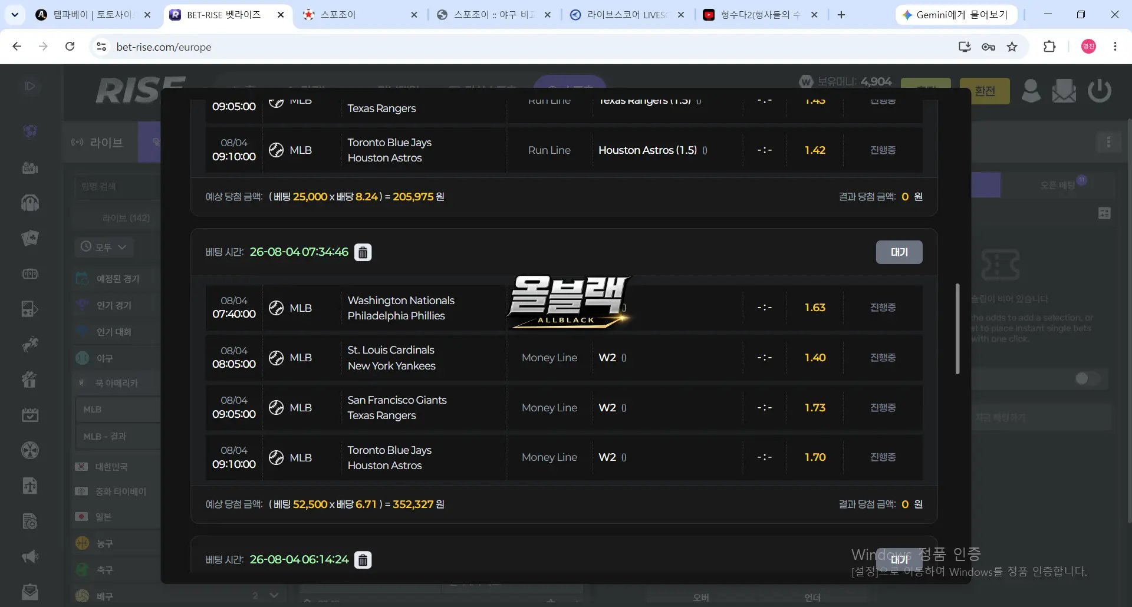Open the Chrome three-dot menu
Viewport: 1132px width, 607px height.
pos(1115,47)
